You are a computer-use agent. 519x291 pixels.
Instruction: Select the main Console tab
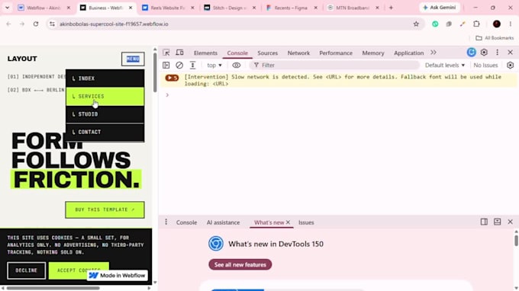[237, 53]
